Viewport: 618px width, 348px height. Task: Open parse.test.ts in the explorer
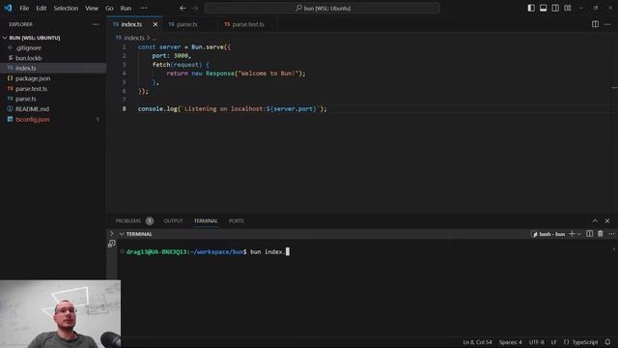coord(31,89)
